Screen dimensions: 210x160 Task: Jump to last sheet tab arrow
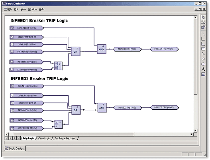click(18, 138)
